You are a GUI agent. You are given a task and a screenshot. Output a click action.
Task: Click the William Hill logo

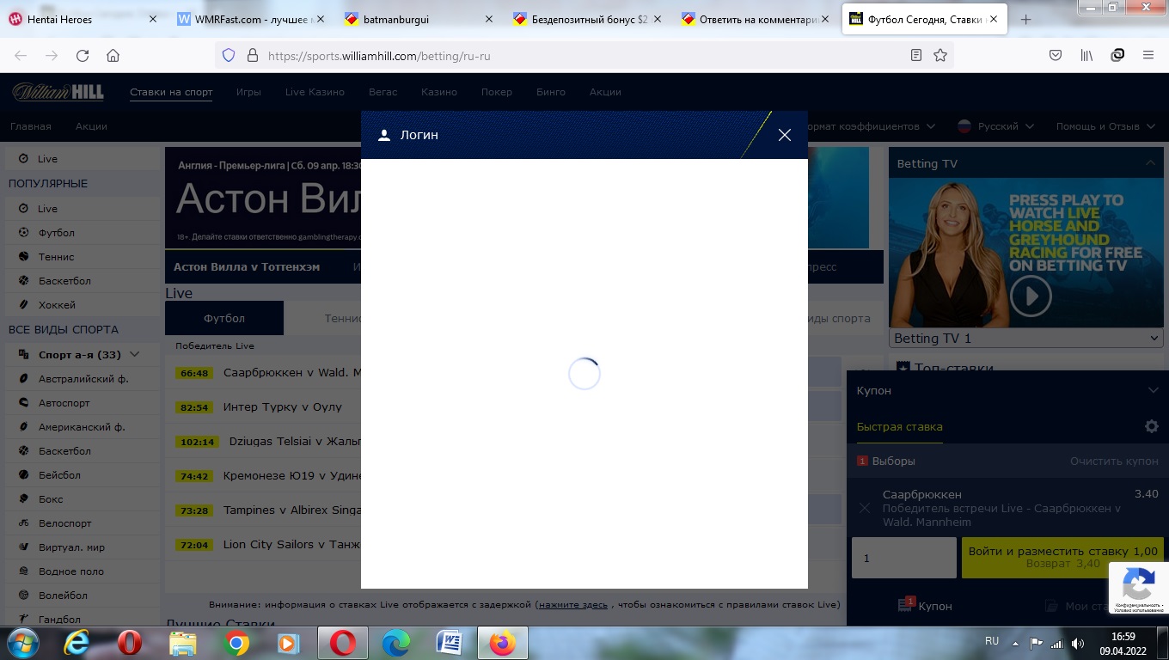point(58,92)
